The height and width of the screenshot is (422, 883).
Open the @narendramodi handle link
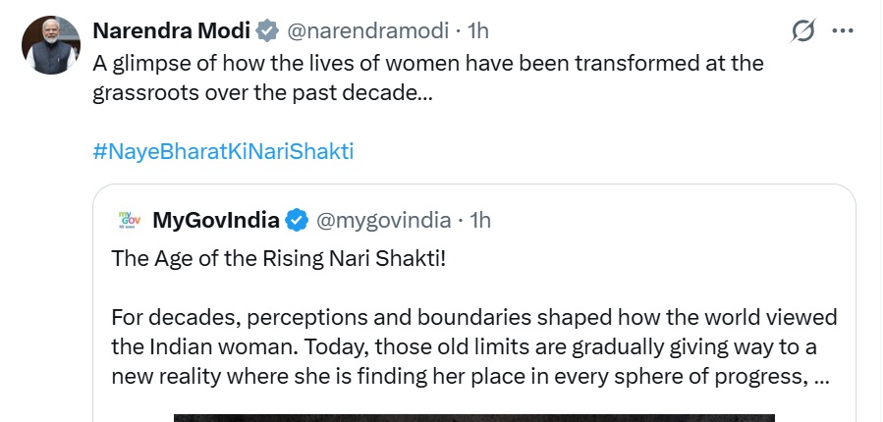click(367, 31)
